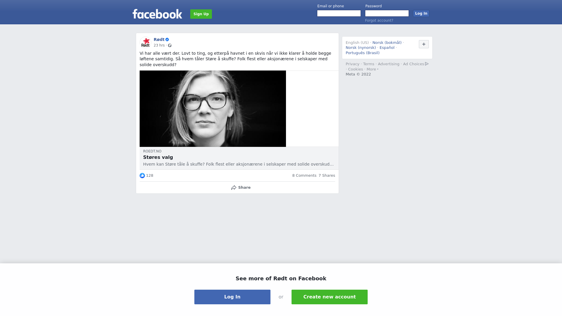The image size is (562, 316).
Task: Switch language to Norsk (bokmål)
Action: coord(387,43)
